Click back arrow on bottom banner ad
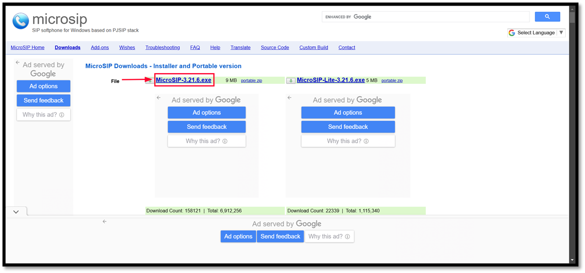Image resolution: width=585 pixels, height=273 pixels. point(105,221)
